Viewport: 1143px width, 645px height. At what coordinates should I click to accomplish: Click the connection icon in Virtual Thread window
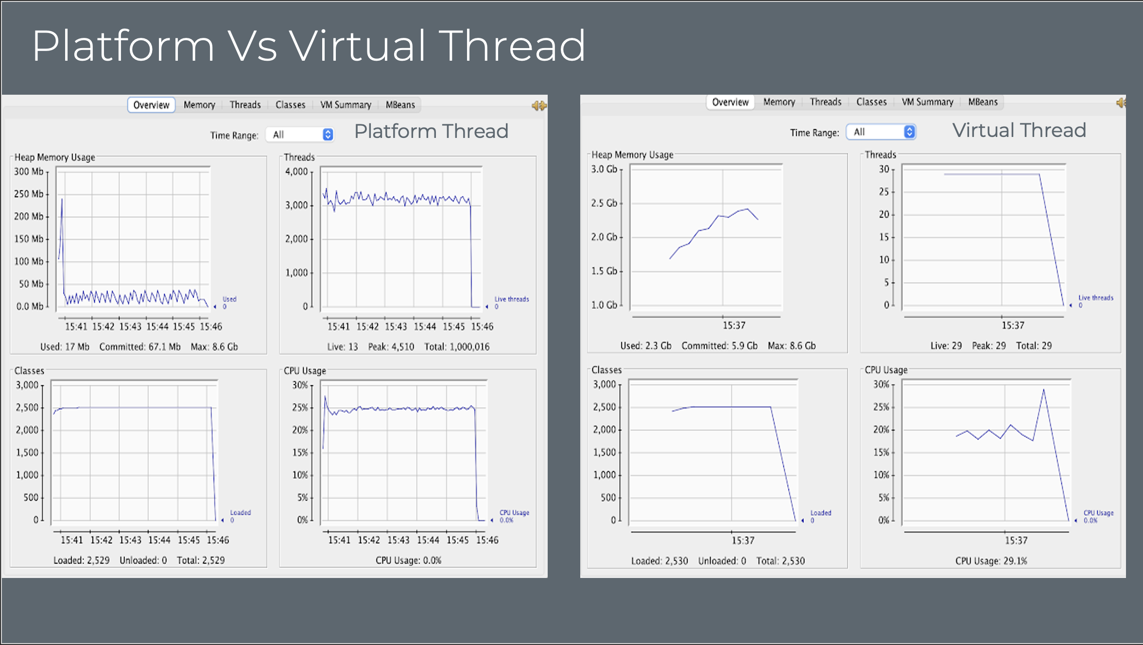1121,102
